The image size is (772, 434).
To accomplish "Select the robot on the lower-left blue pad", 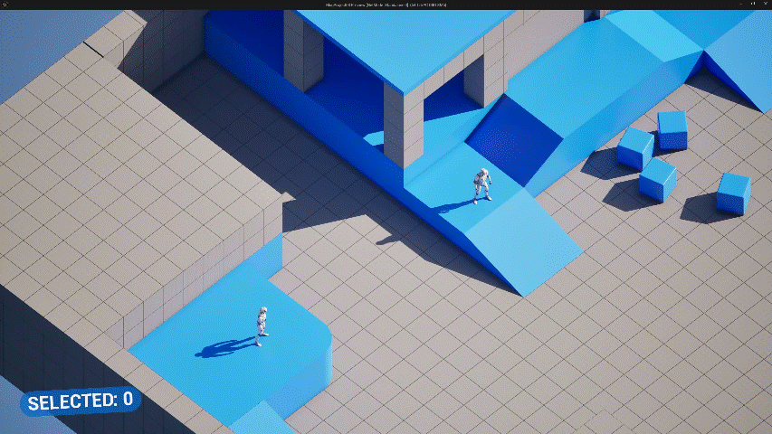I will click(262, 325).
